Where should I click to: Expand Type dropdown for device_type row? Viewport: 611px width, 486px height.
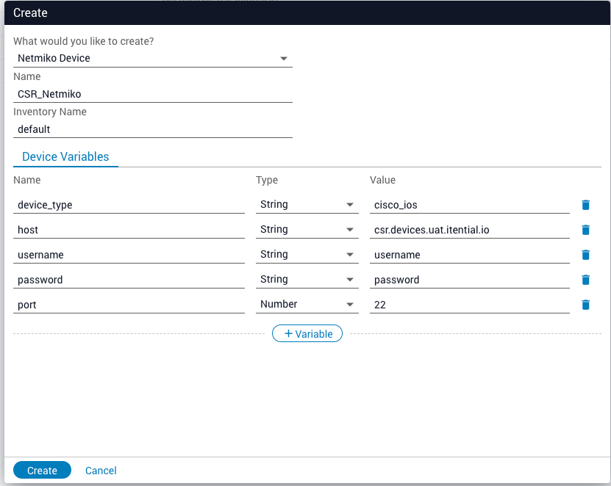point(307,205)
